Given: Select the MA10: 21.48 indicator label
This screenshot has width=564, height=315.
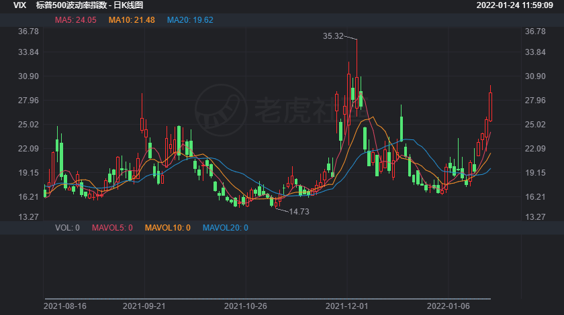Looking at the screenshot, I should (x=132, y=20).
